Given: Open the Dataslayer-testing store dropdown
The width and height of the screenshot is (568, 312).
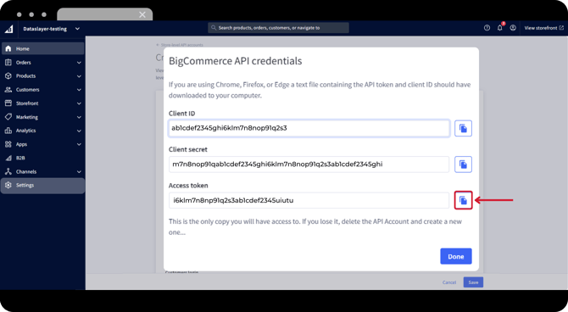Looking at the screenshot, I should 52,29.
